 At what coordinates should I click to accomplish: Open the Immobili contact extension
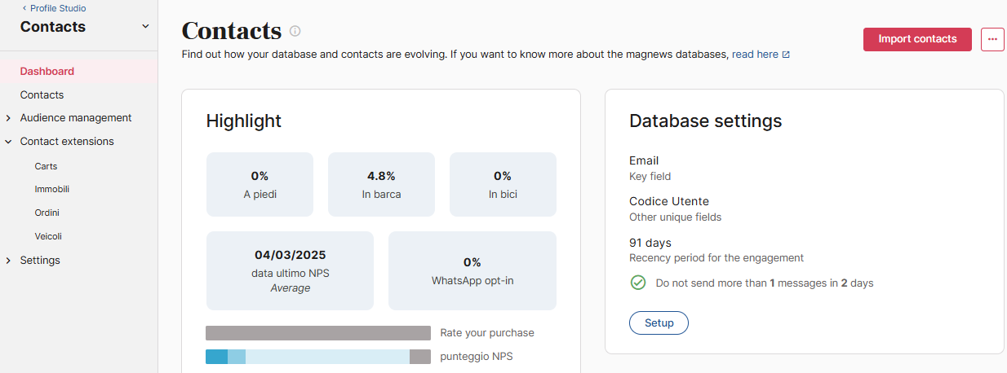51,189
